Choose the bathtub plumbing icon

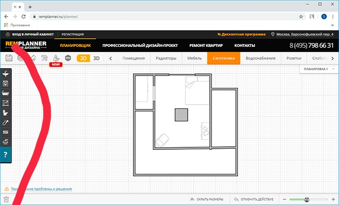(x=5, y=93)
